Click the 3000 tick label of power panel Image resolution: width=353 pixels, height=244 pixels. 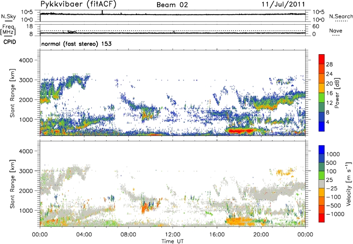(26, 80)
